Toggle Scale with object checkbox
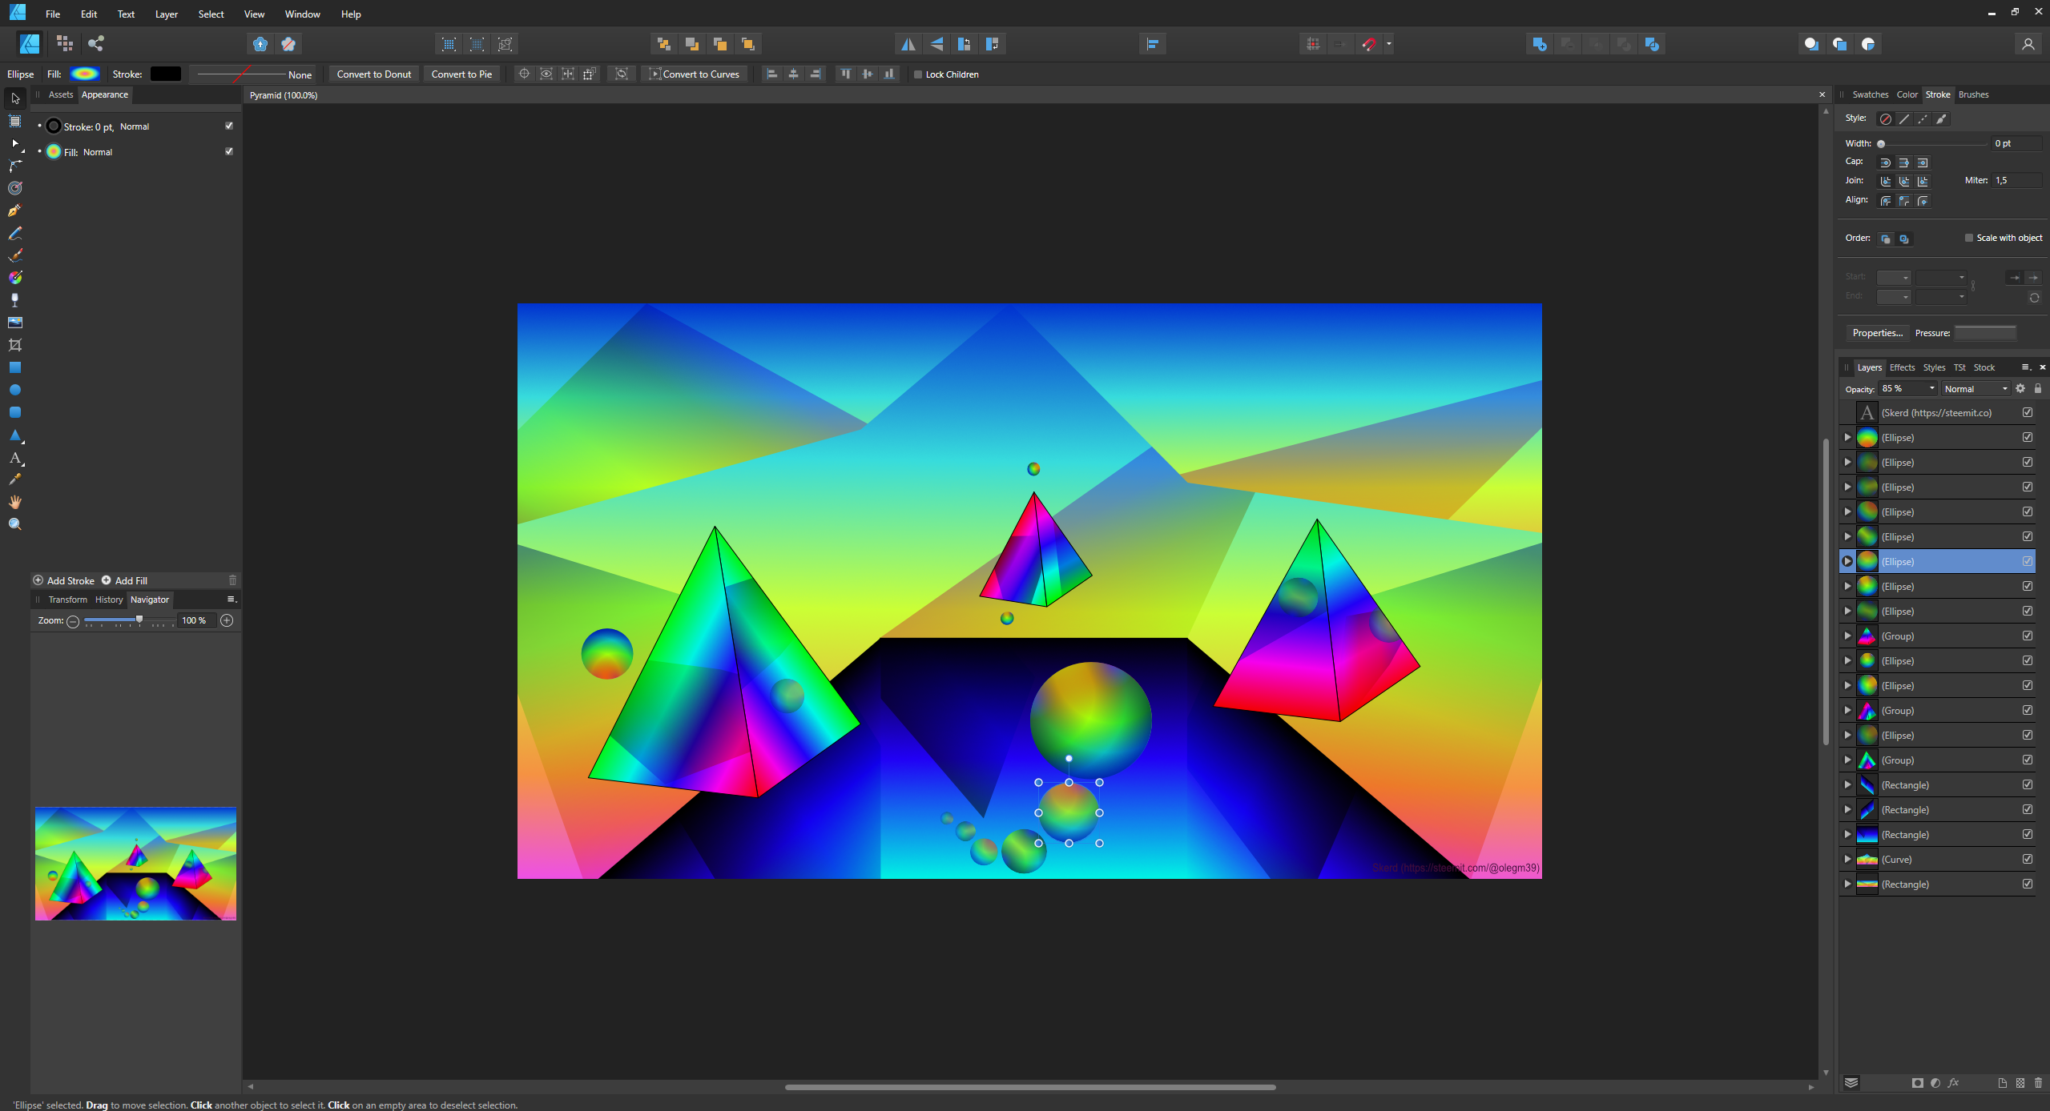Image resolution: width=2050 pixels, height=1111 pixels. click(x=1968, y=238)
